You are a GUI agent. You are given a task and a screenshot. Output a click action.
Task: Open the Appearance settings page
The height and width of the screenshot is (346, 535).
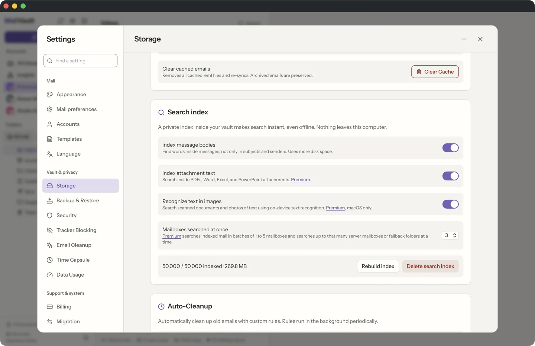80,95
